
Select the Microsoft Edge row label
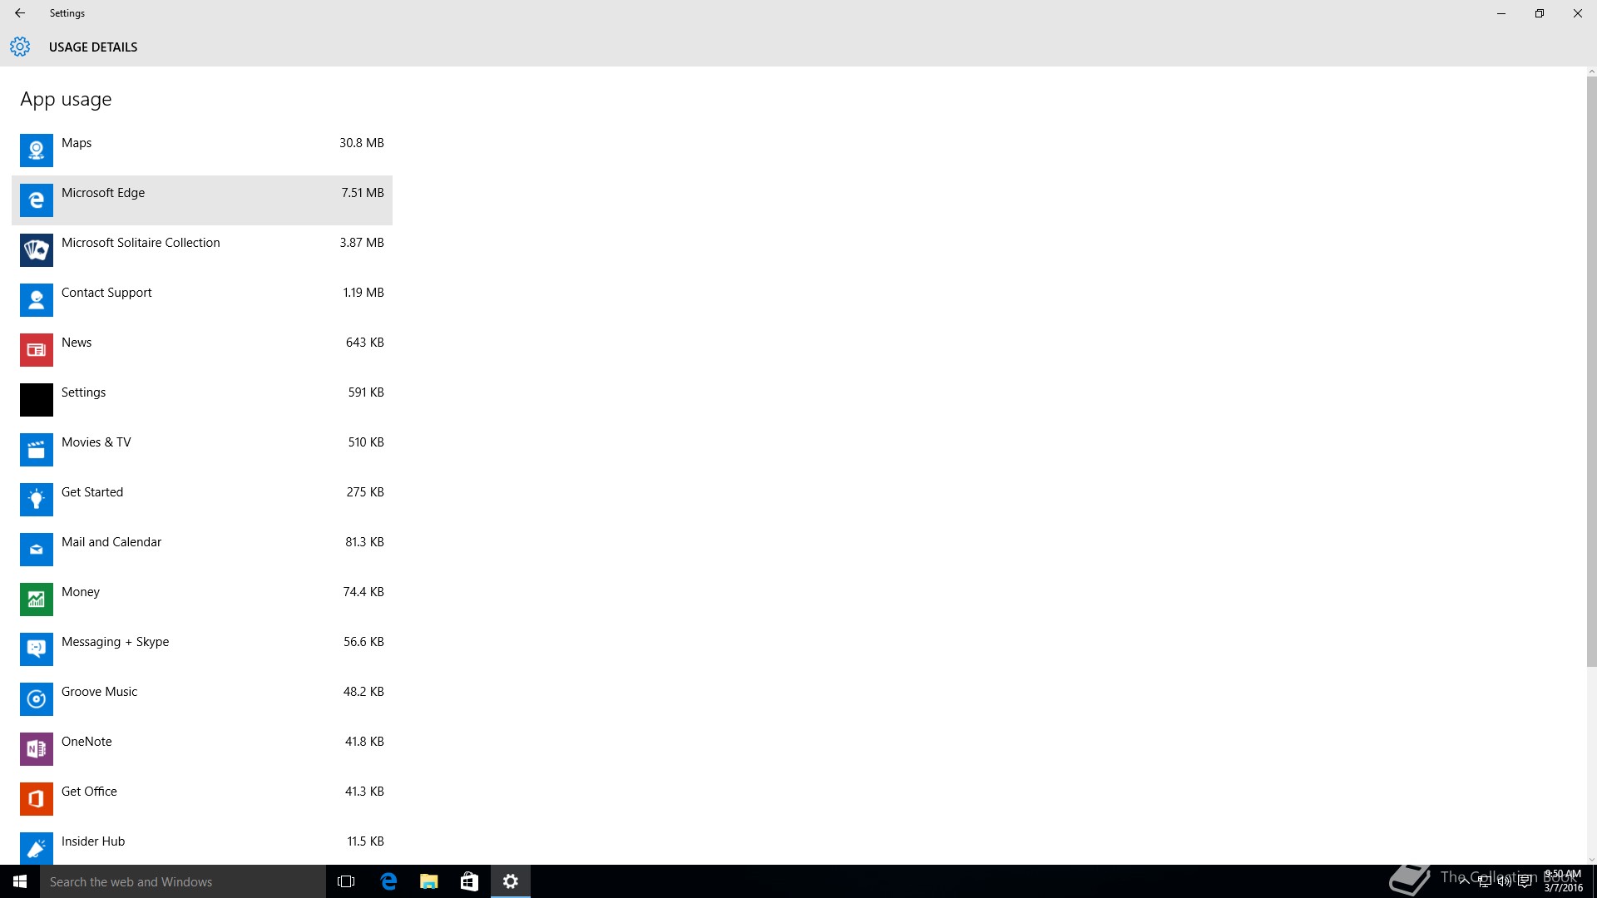point(103,193)
